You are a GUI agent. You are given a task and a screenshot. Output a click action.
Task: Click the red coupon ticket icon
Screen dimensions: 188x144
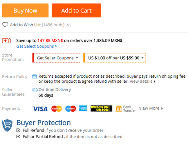click(6, 41)
